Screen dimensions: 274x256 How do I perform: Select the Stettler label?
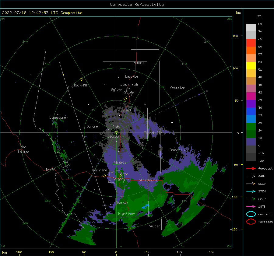(x=177, y=88)
